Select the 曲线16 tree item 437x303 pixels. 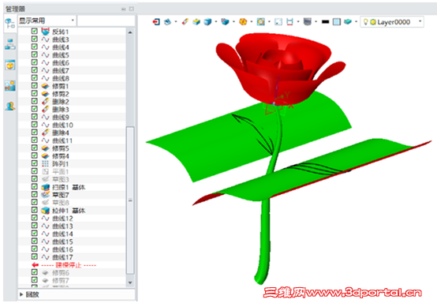[62, 249]
